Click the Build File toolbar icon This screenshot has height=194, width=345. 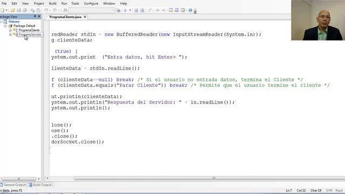pyautogui.click(x=136, y=10)
